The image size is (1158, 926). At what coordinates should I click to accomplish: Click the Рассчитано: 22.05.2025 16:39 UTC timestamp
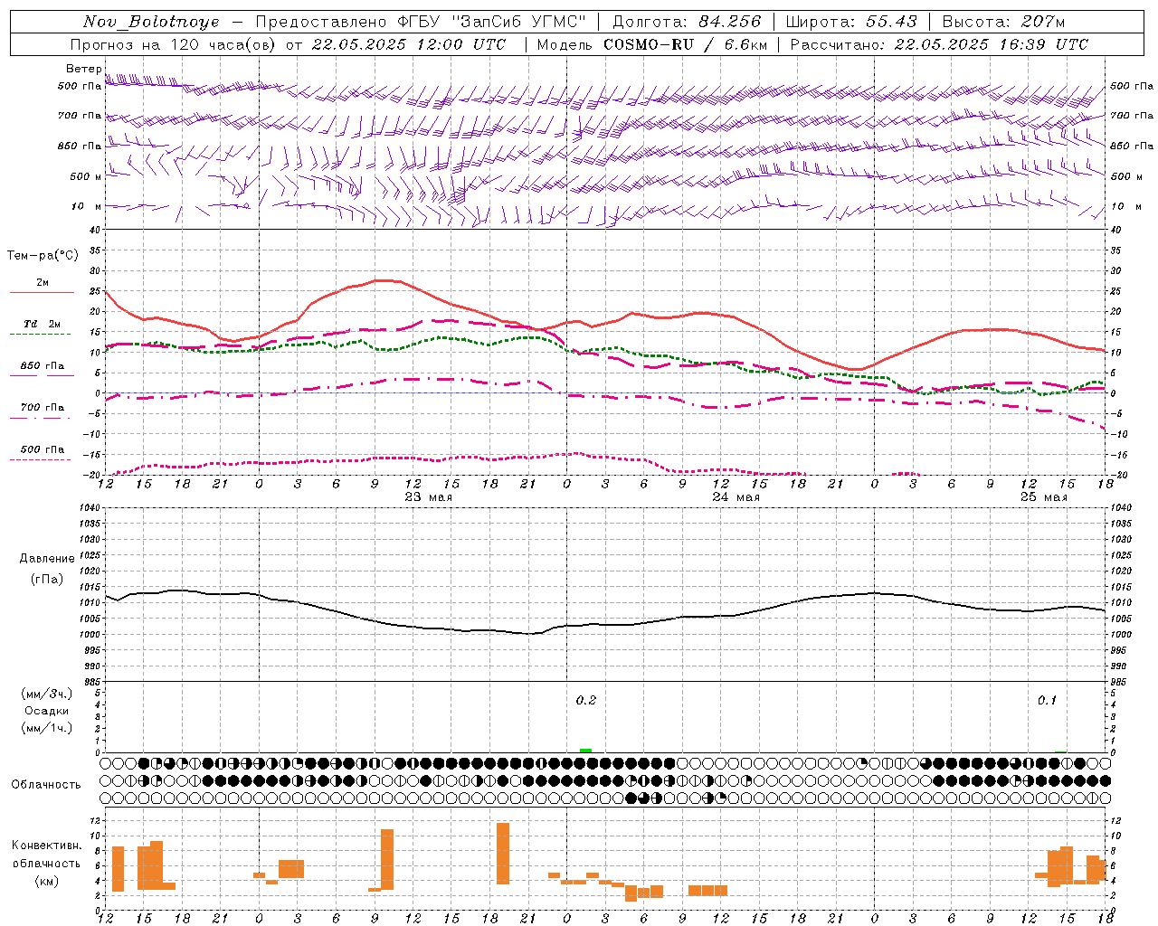[x=939, y=44]
